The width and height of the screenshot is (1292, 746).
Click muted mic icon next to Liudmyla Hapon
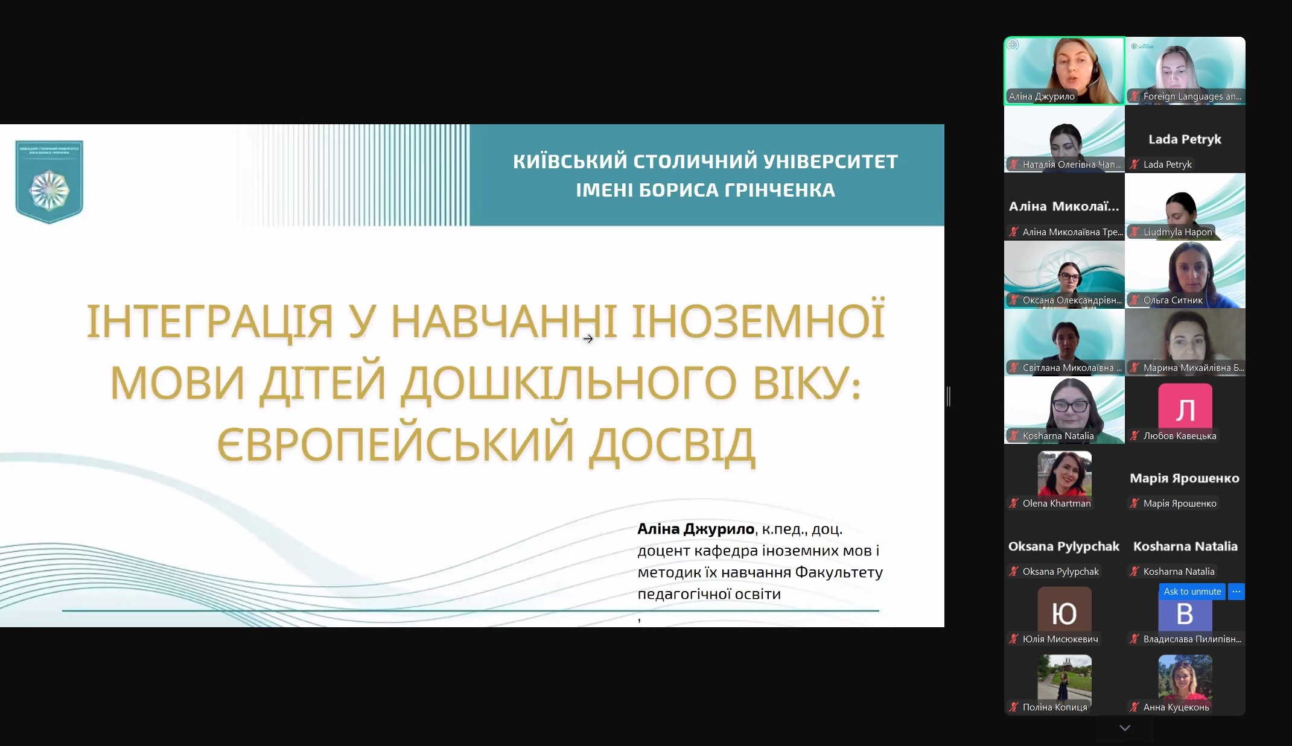pyautogui.click(x=1135, y=232)
